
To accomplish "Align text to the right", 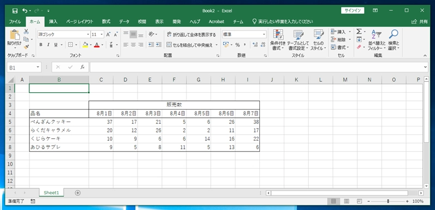I will (x=141, y=44).
